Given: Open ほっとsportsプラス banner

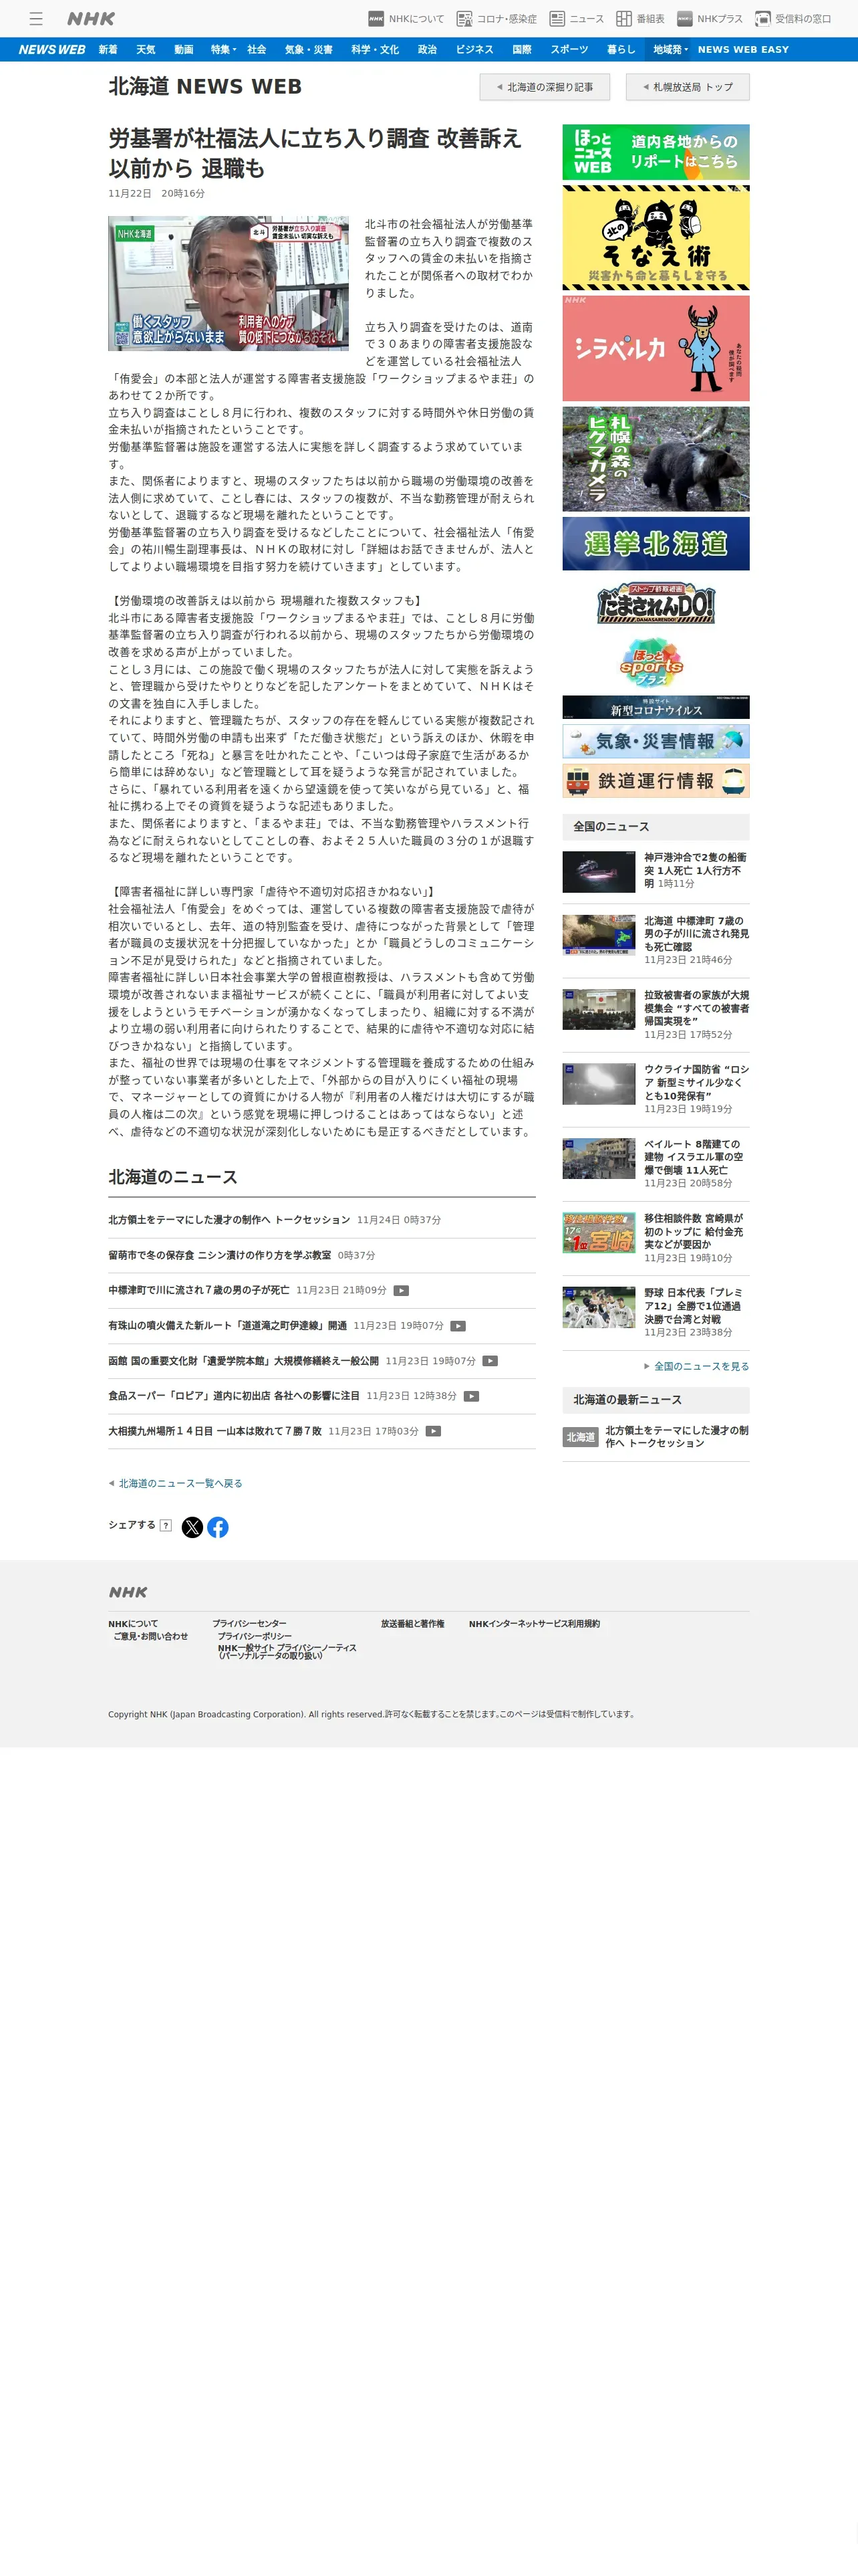Looking at the screenshot, I should pos(652,661).
